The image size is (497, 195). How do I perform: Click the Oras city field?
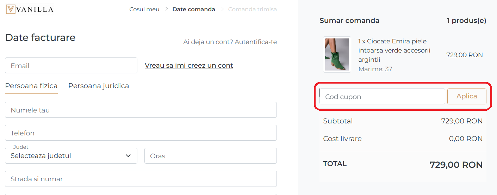pos(210,156)
